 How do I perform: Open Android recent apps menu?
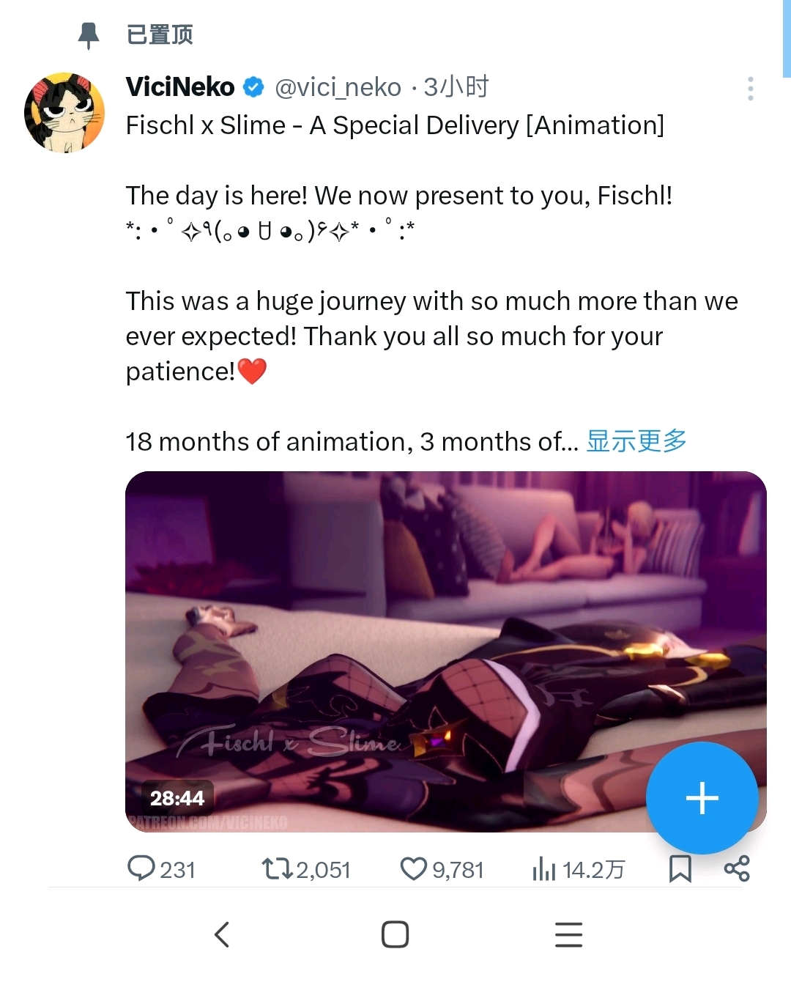click(x=568, y=934)
